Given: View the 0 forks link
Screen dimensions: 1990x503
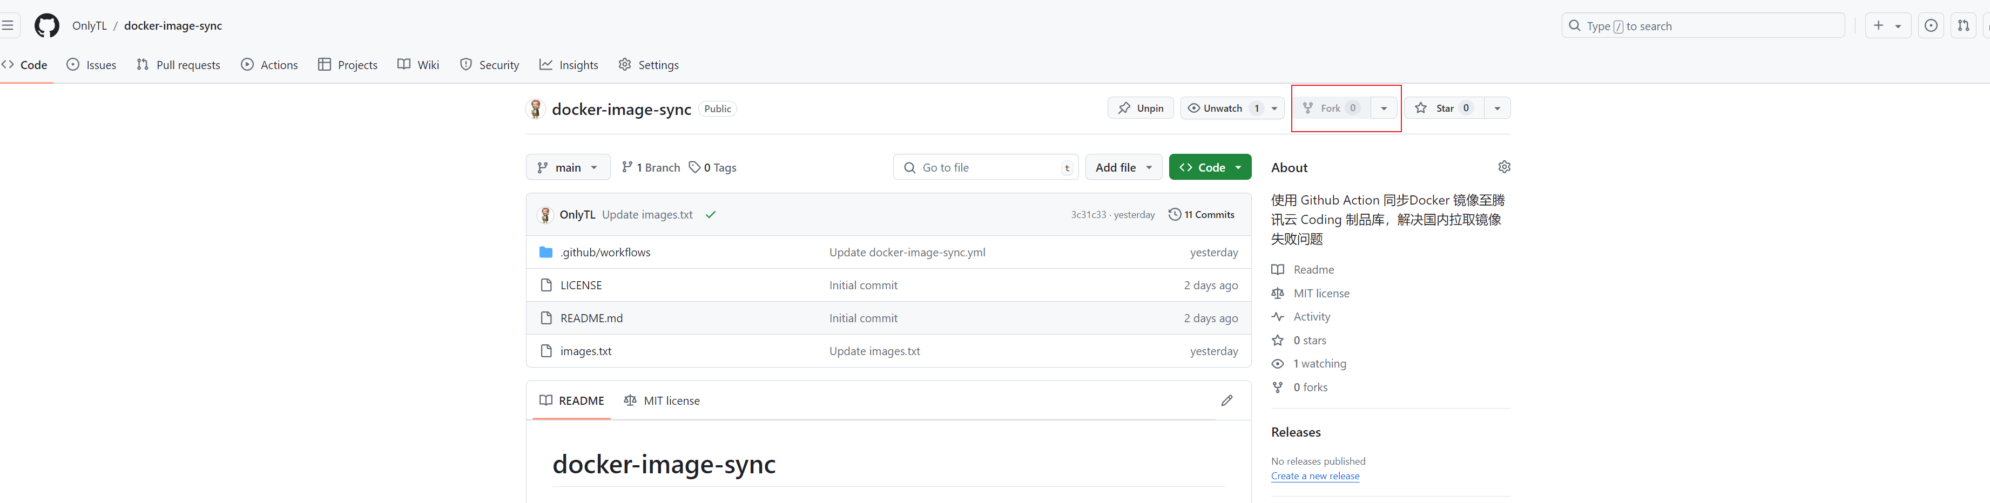Looking at the screenshot, I should (x=1299, y=388).
